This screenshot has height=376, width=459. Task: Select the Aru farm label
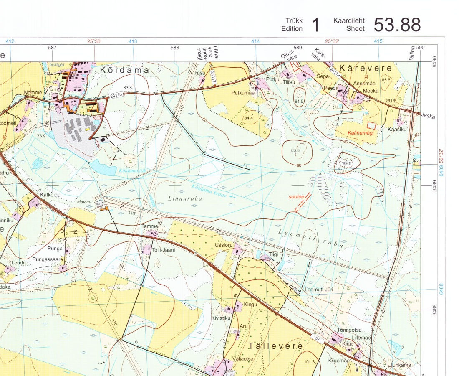[244, 326]
